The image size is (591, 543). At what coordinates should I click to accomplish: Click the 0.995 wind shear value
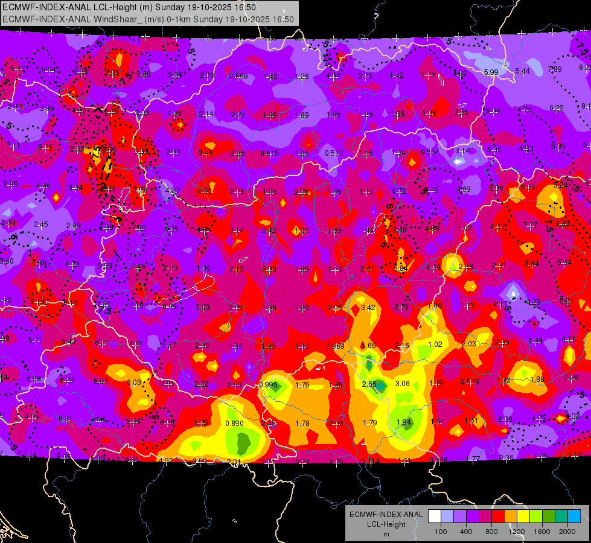coord(269,385)
